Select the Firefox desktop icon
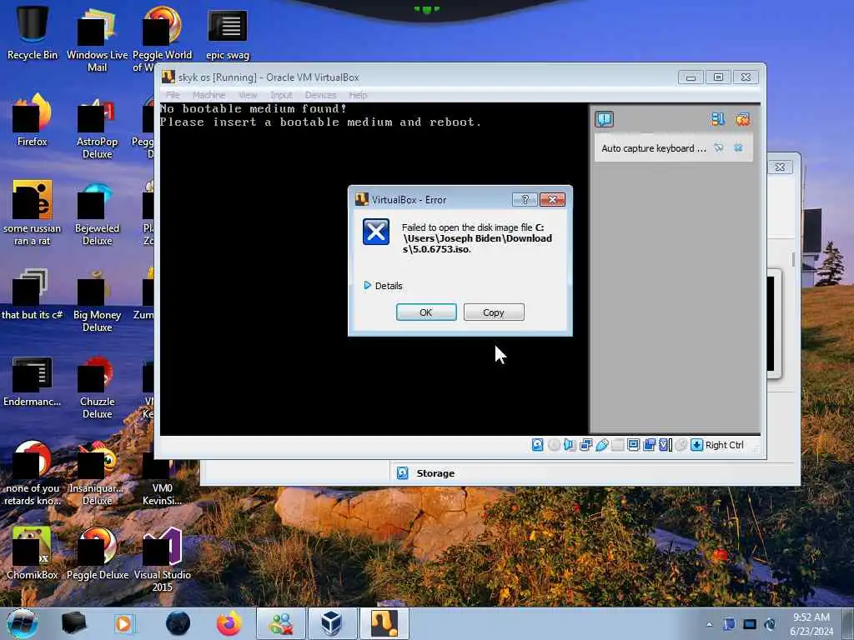Screen dimensions: 854x640 coord(33,120)
